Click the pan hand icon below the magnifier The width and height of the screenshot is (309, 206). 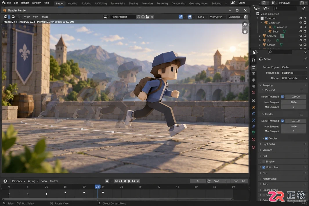coord(245,31)
